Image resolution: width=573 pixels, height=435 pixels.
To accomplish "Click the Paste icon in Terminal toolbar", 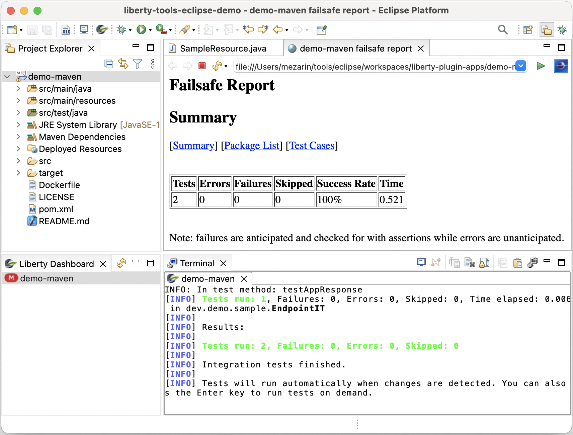I will (x=517, y=263).
